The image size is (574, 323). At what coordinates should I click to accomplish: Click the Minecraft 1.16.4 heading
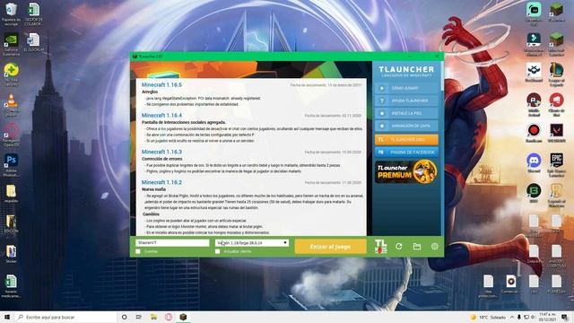[x=161, y=116]
